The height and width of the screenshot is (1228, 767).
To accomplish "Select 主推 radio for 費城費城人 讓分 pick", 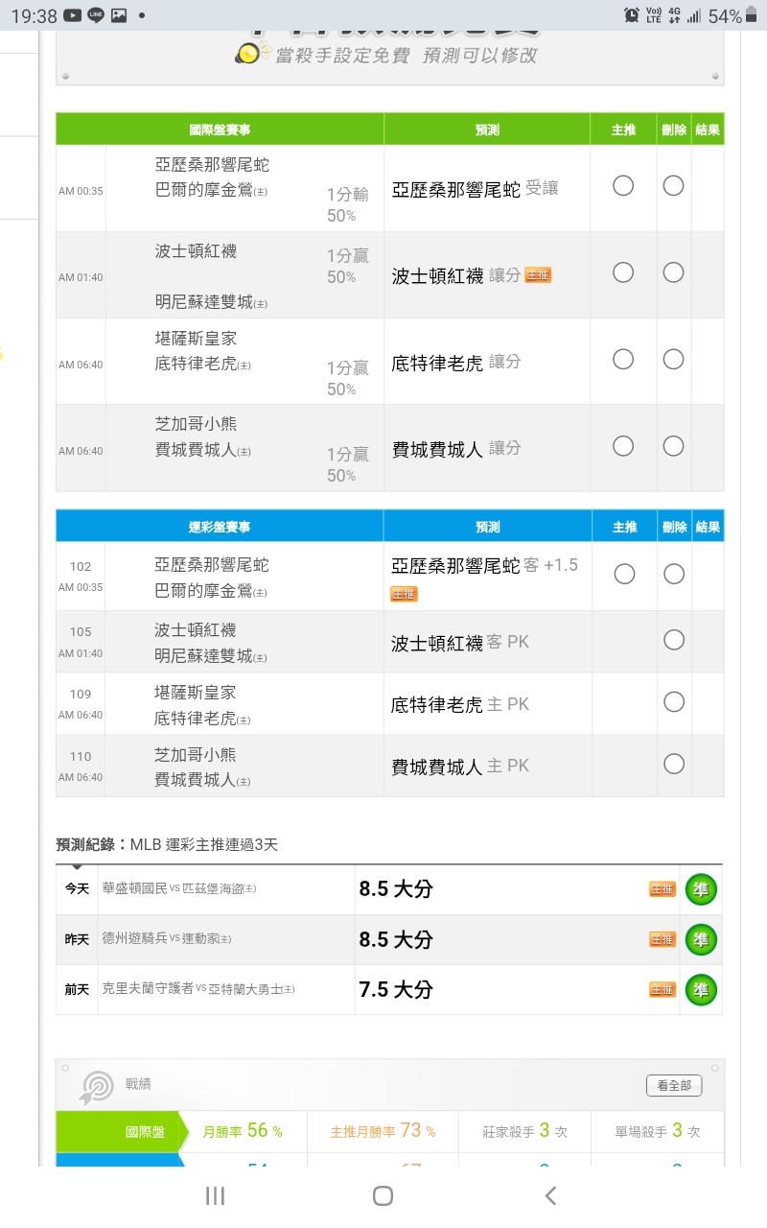I will click(623, 446).
